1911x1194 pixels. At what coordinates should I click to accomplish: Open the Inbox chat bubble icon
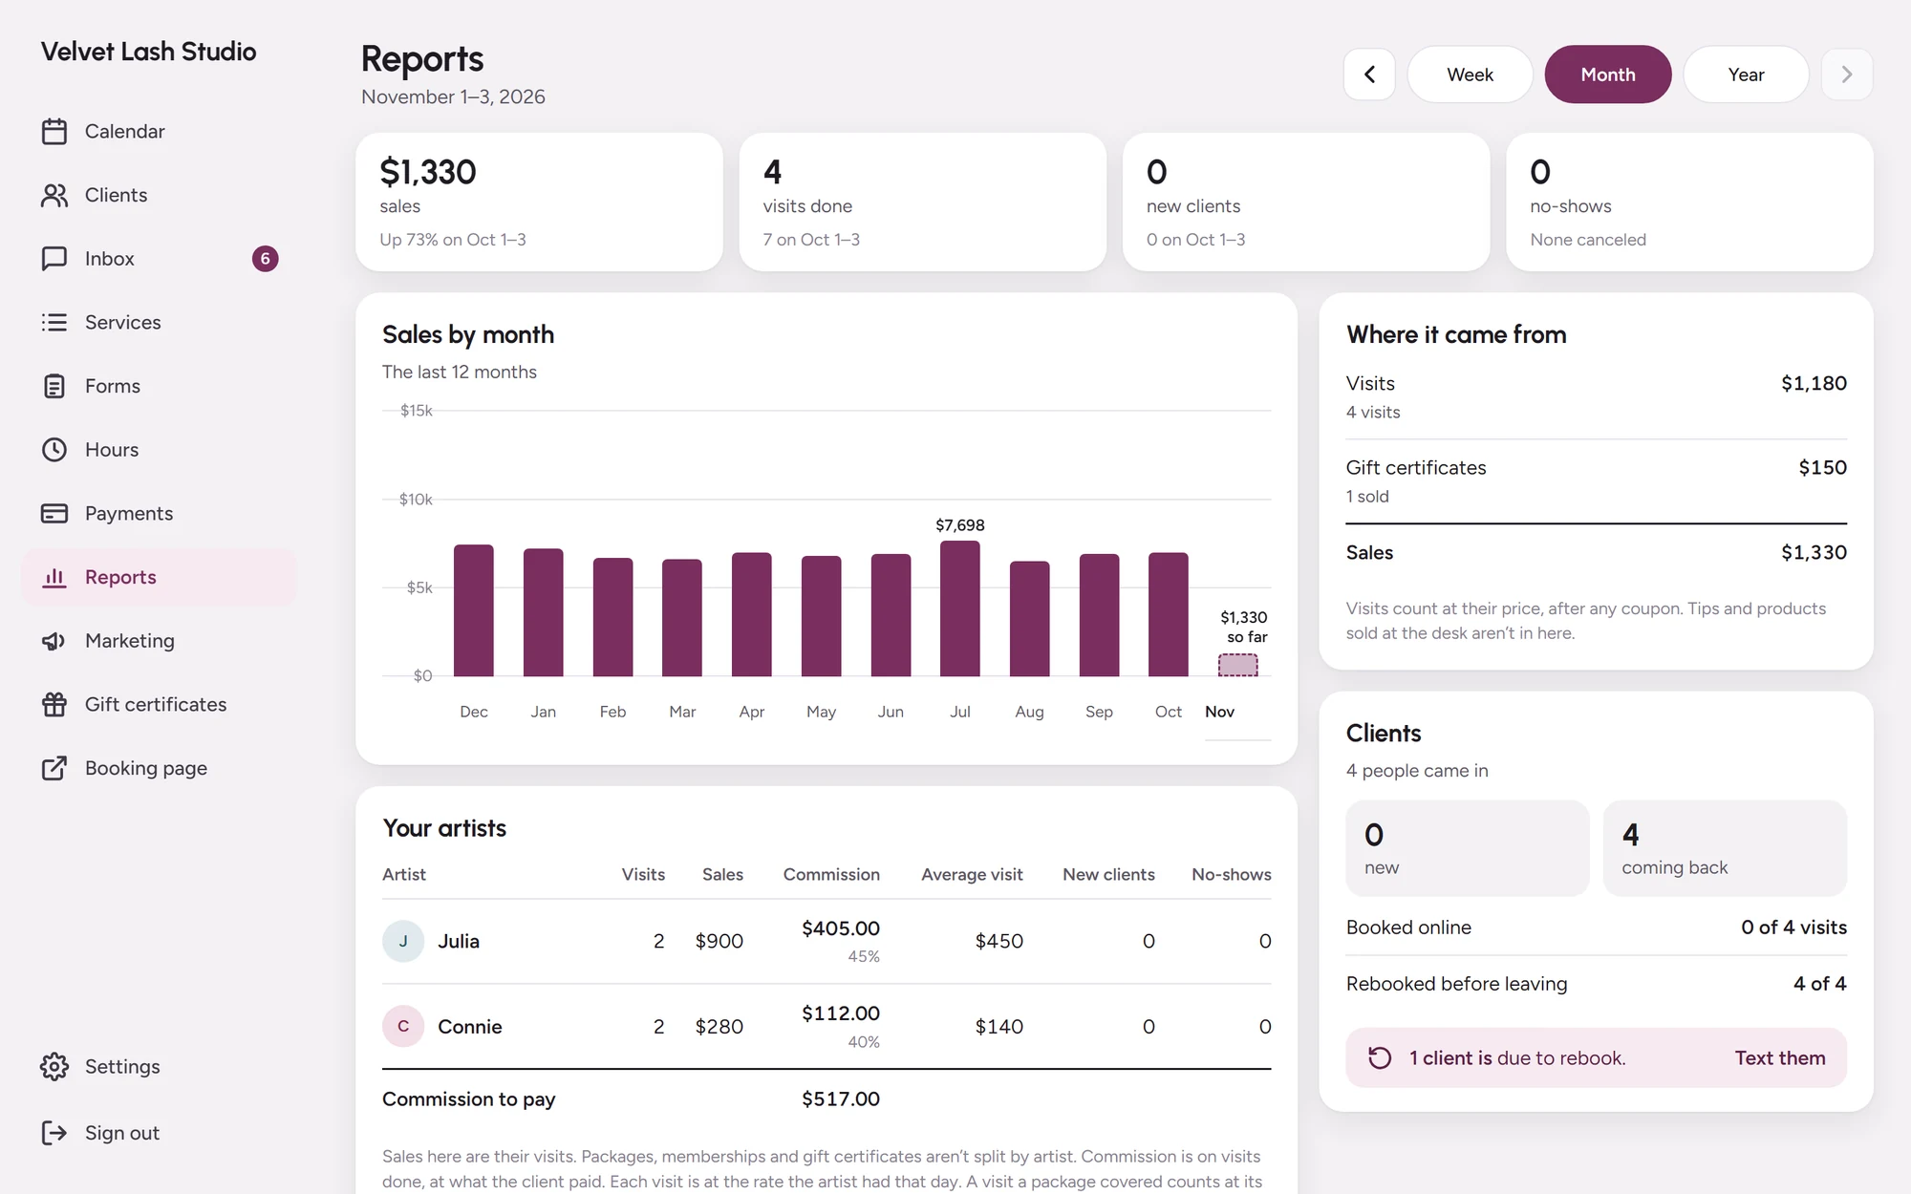click(x=54, y=259)
